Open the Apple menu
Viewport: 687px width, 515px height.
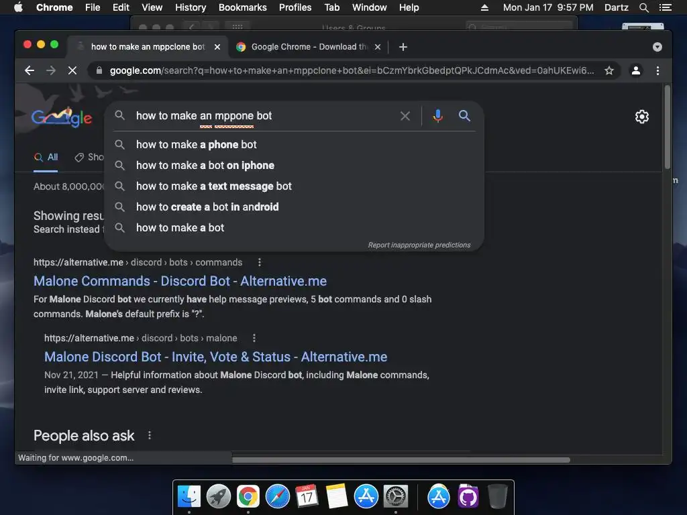(x=18, y=7)
